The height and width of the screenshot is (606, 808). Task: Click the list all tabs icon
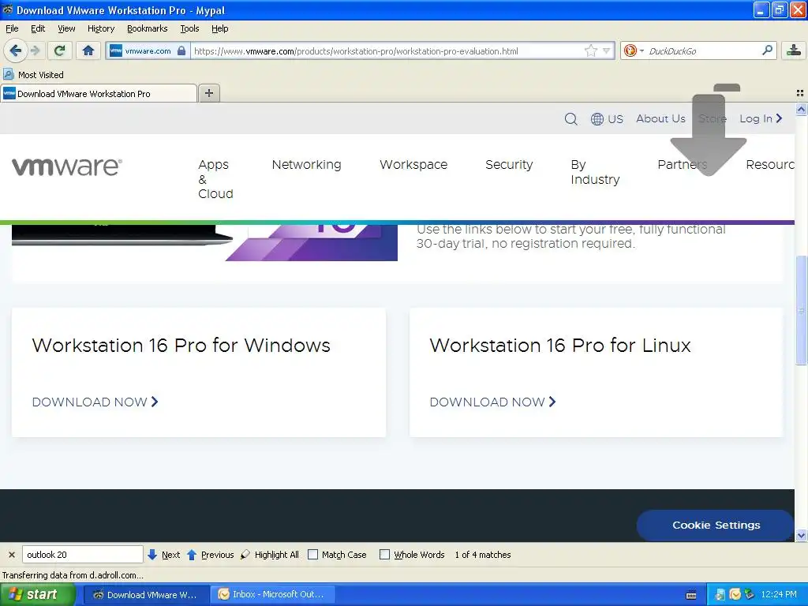pos(800,93)
